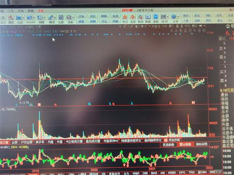The height and width of the screenshot is (175, 234).
Task: Expand the 周期 period dropdown arrow
Action: 44,17
